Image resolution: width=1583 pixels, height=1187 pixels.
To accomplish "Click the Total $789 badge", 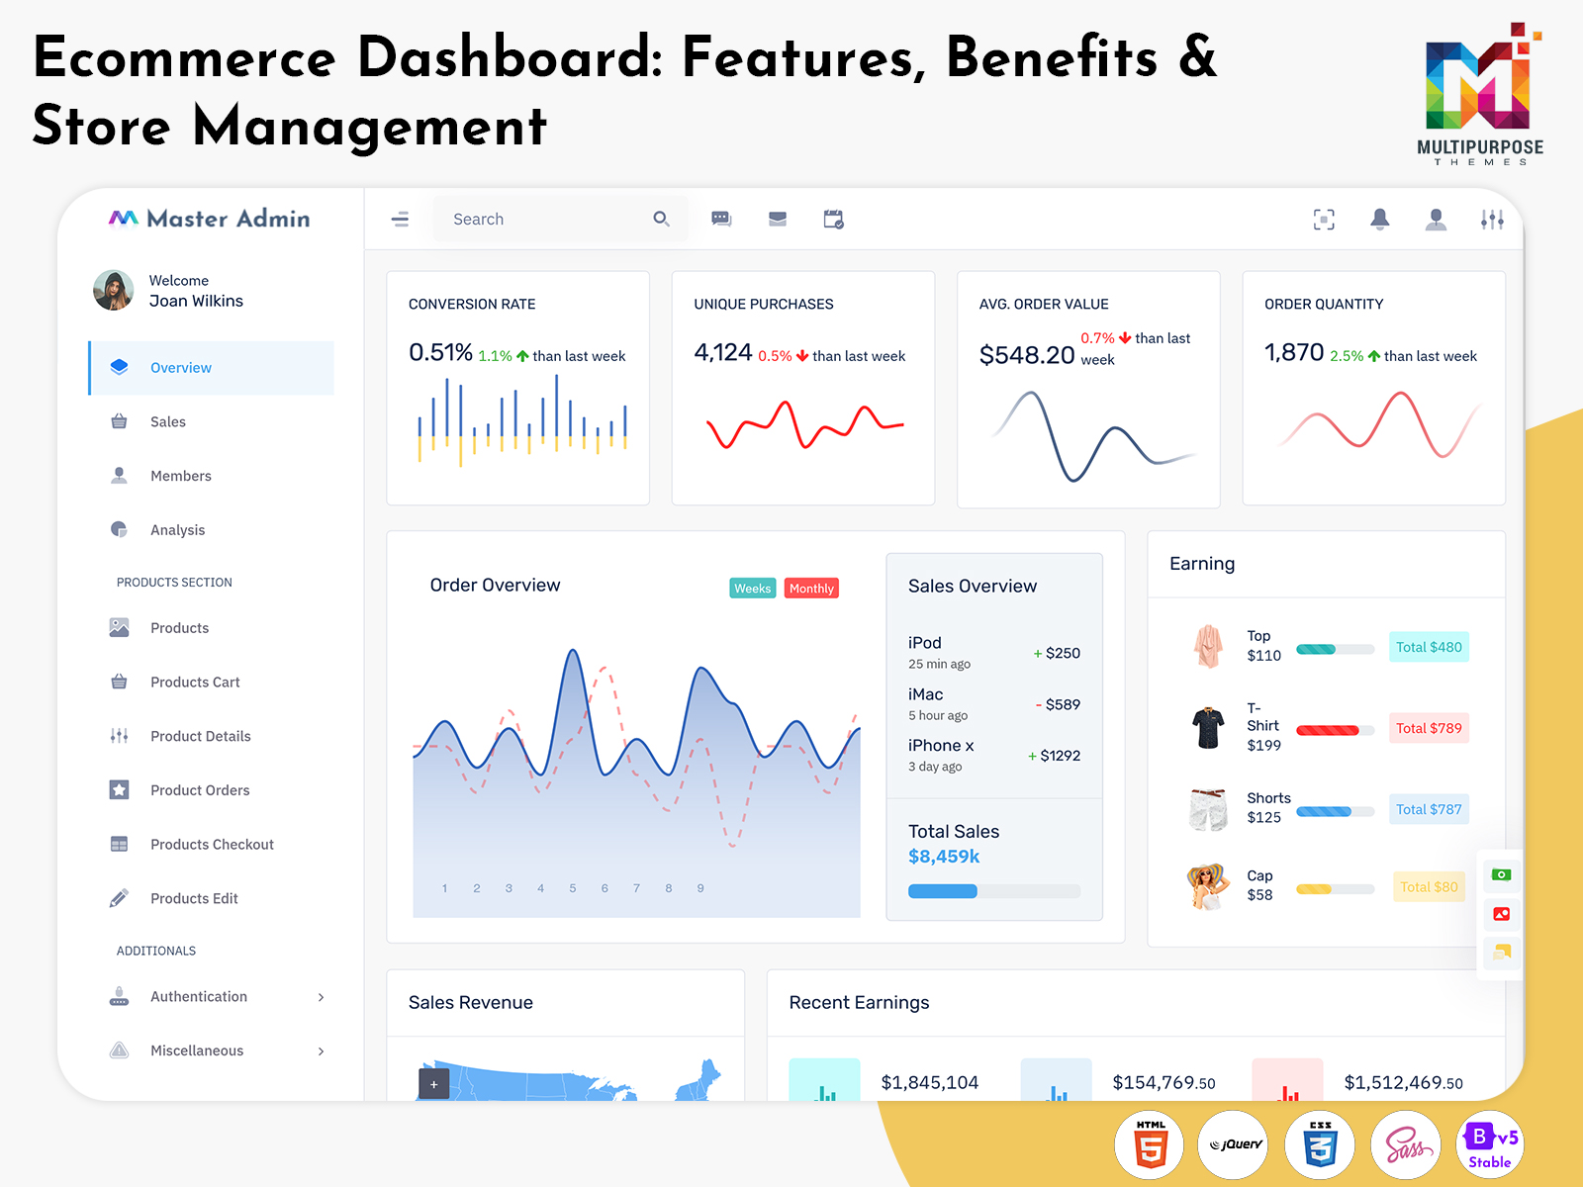I will 1429,728.
